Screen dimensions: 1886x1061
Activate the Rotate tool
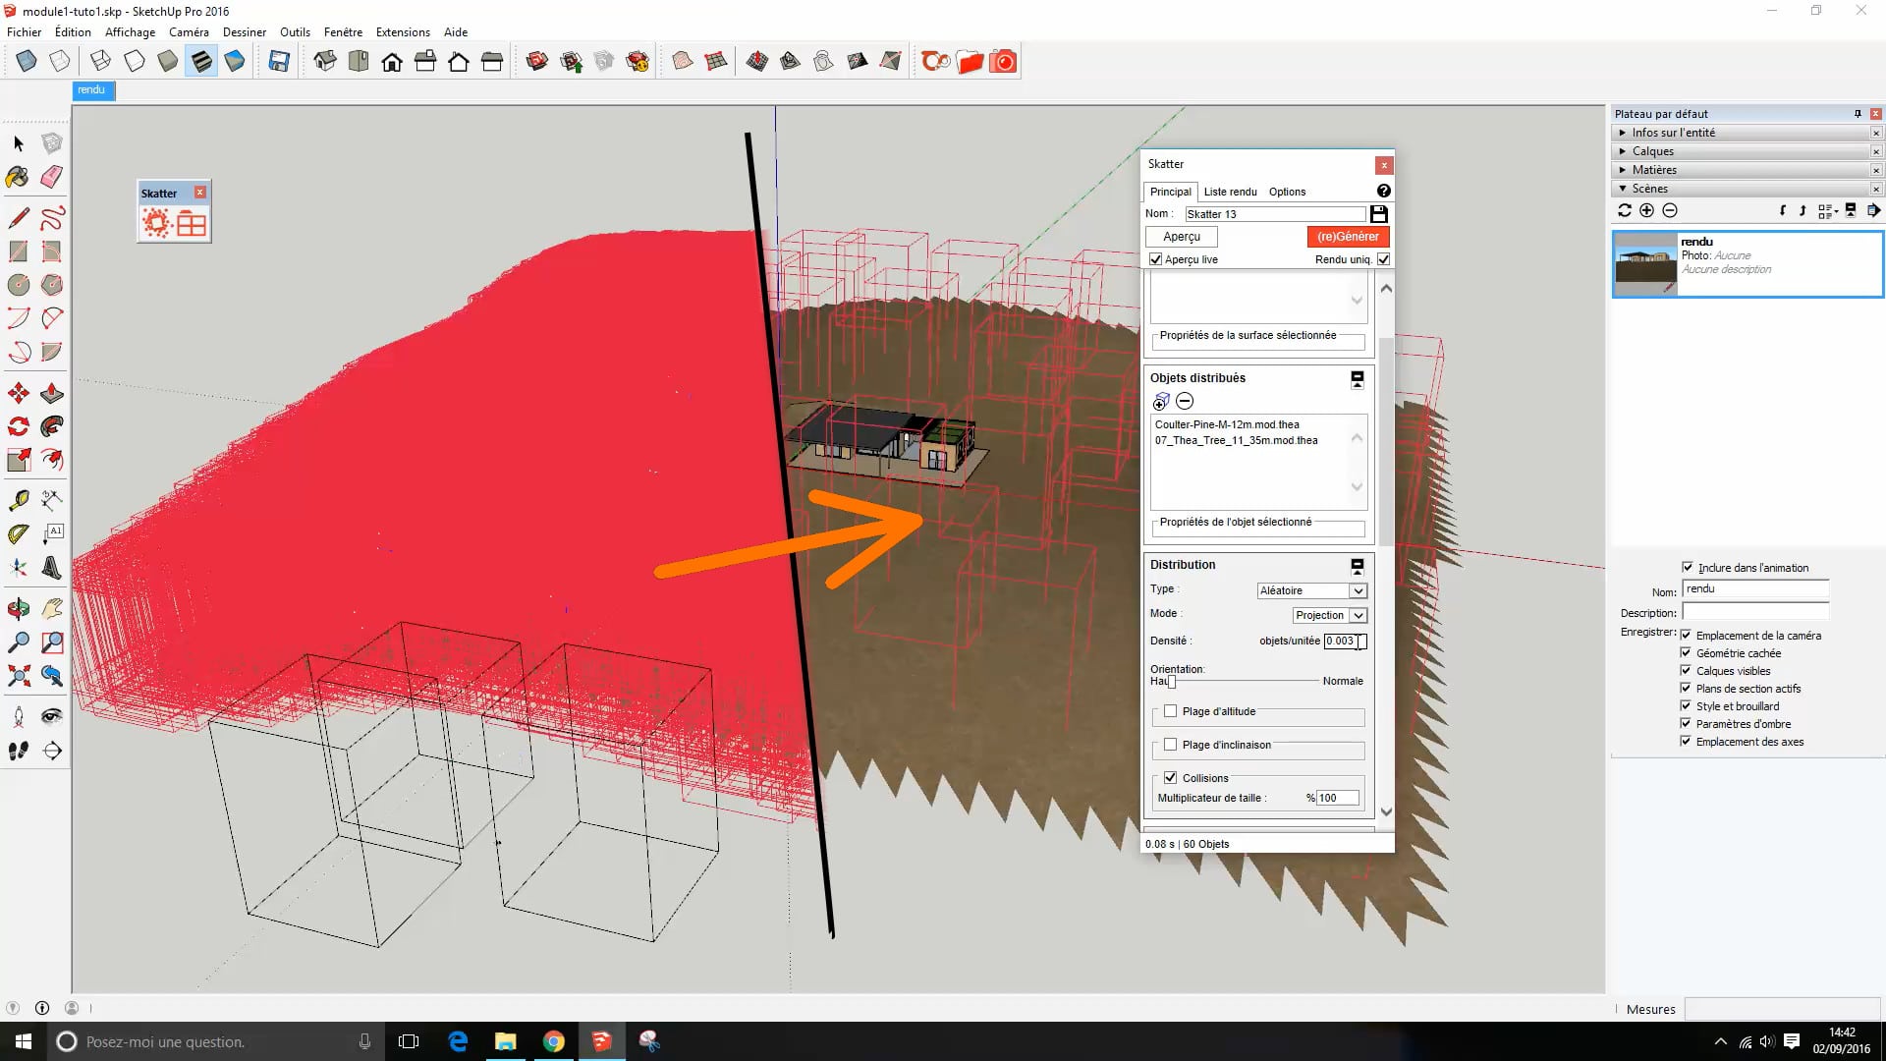coord(19,427)
